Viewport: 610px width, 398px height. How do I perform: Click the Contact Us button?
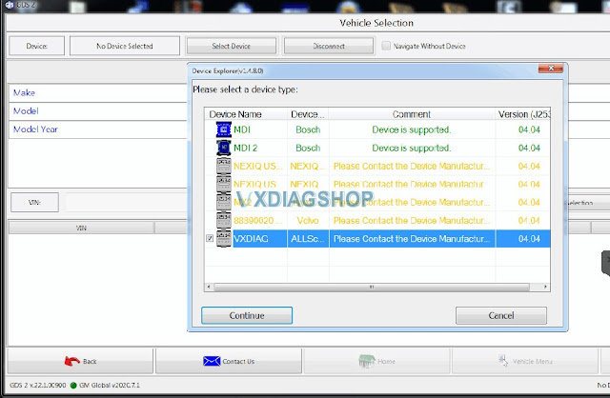tap(229, 361)
